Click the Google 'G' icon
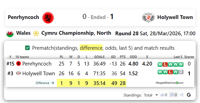Screen dimensions: 200x103 point(189,95)
